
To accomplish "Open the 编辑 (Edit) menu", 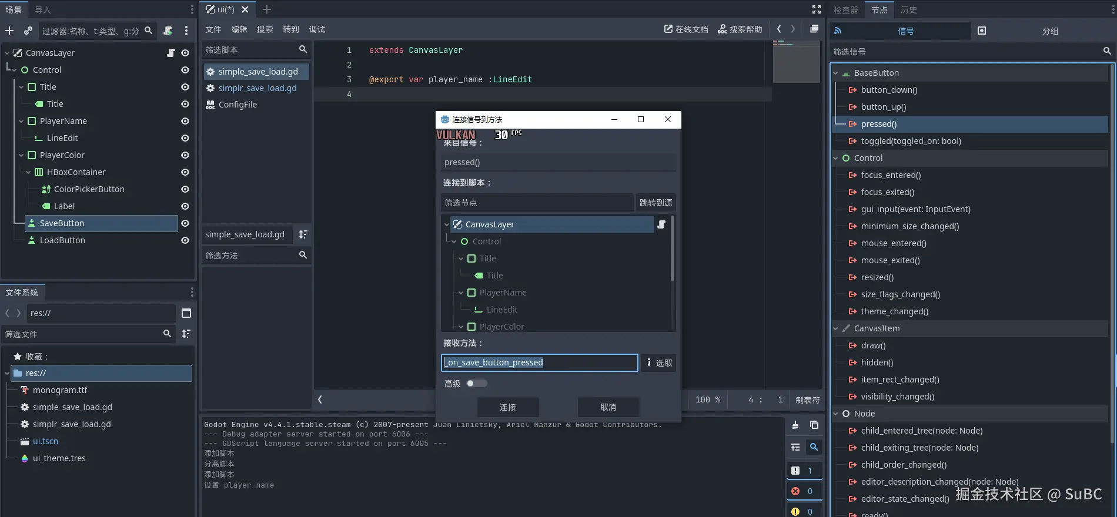I will click(239, 29).
